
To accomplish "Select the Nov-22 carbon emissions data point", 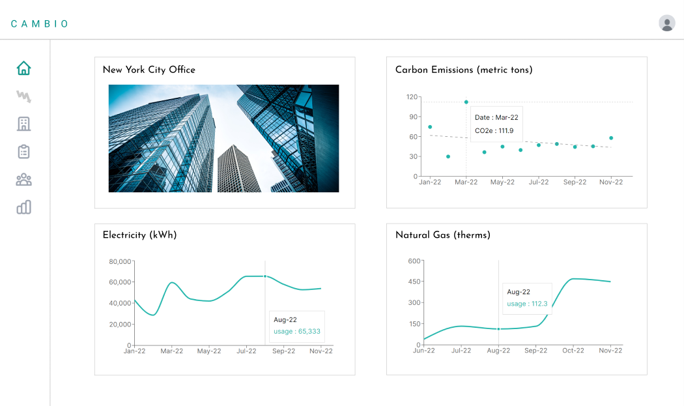I will pos(611,138).
